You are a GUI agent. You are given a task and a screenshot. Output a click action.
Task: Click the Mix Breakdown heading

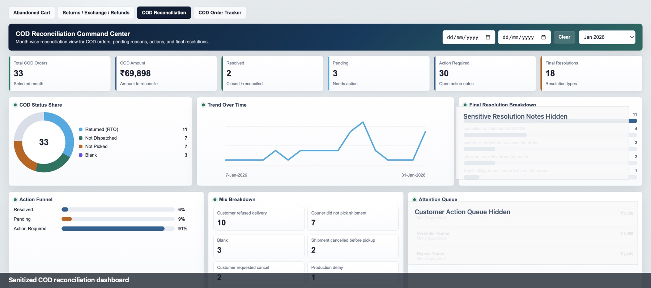(237, 199)
